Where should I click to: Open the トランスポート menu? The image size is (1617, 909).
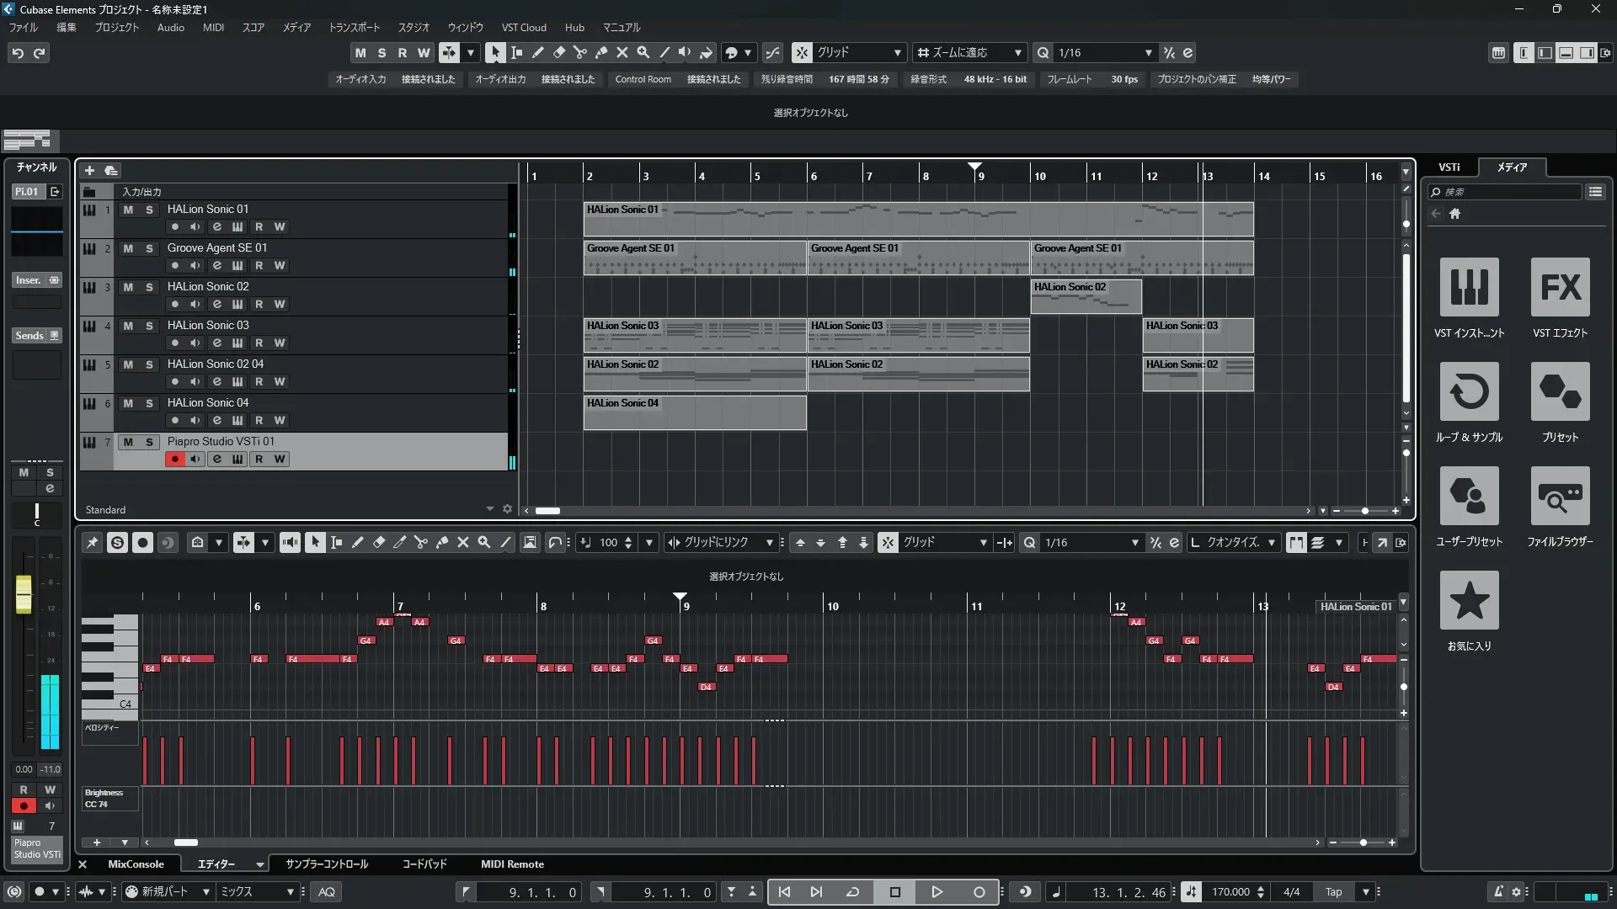pyautogui.click(x=354, y=27)
